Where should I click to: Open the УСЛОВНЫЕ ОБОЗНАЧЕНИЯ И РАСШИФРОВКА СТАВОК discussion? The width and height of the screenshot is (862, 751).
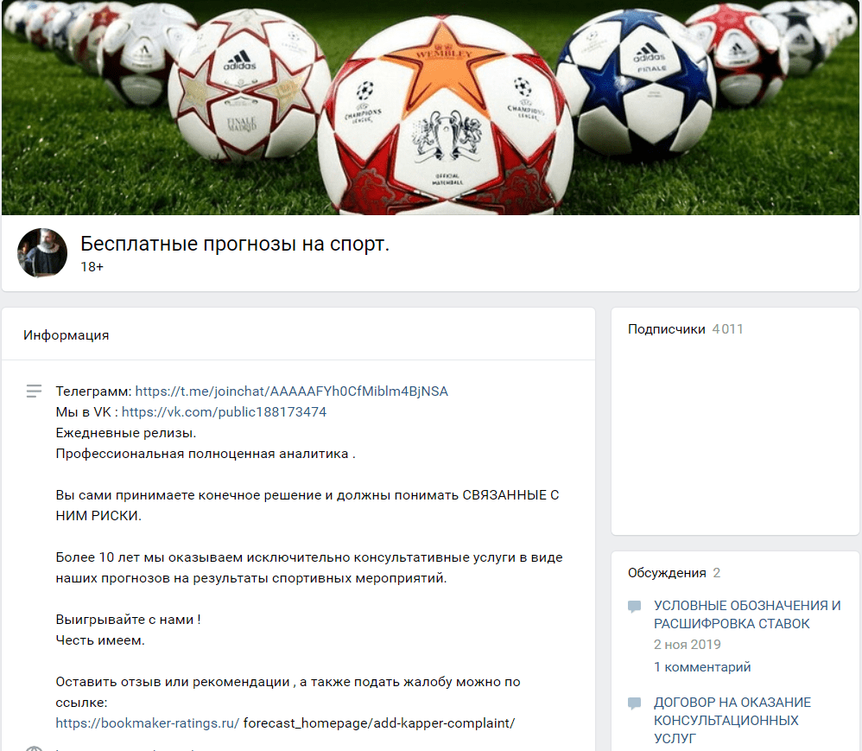coord(747,614)
